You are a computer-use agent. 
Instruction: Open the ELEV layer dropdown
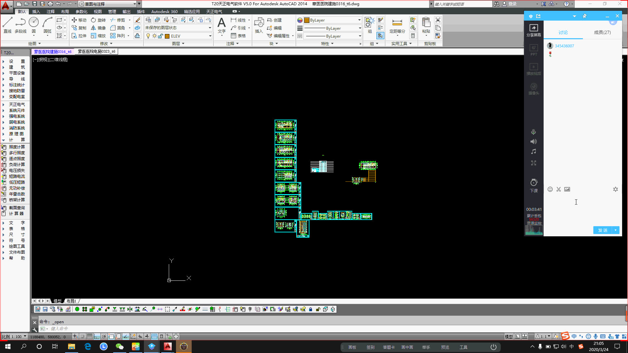click(210, 36)
